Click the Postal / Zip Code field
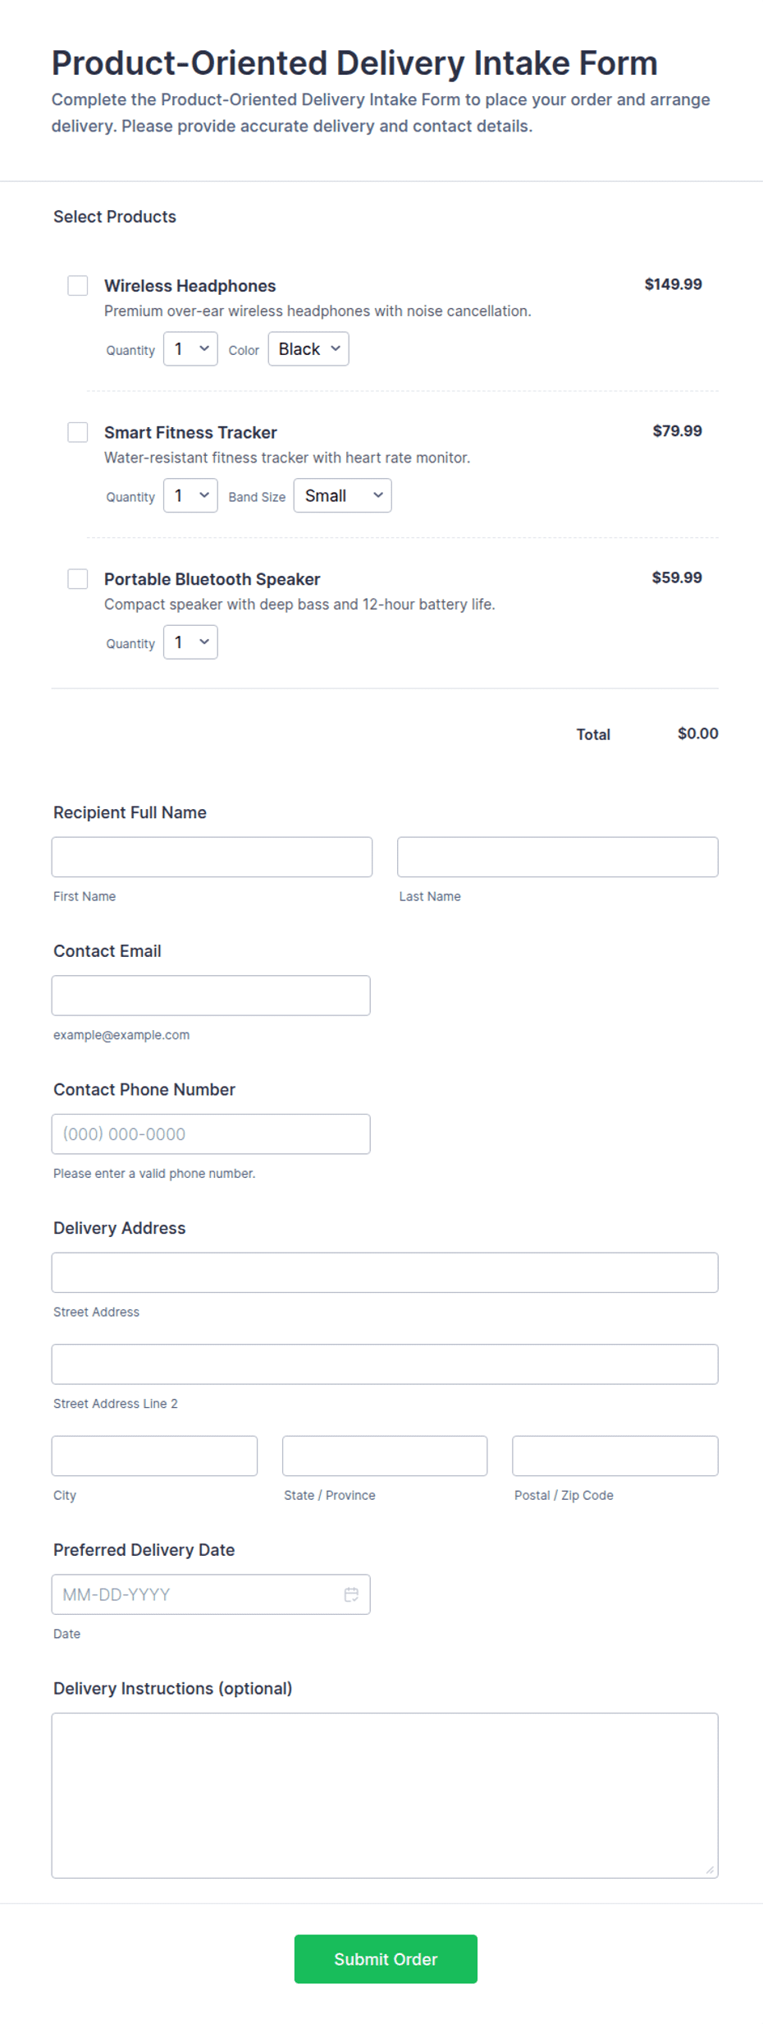Viewport: 763px width, 2024px height. click(615, 1456)
